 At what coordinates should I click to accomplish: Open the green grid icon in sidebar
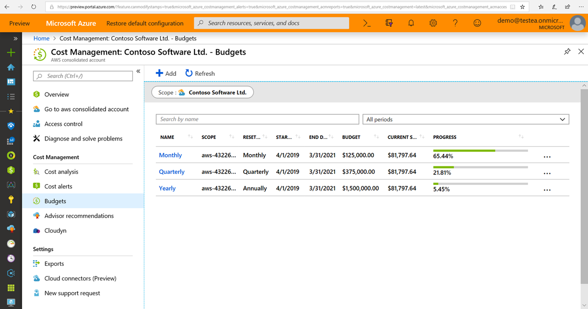point(11,287)
